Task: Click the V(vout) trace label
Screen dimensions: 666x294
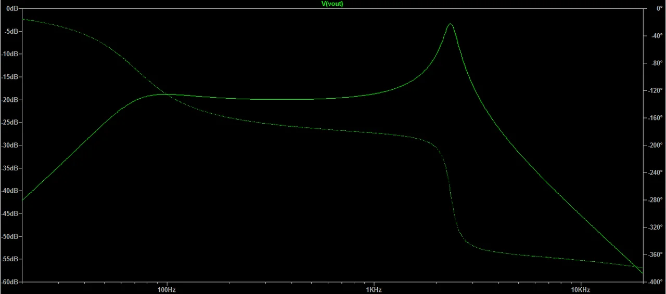Action: (x=332, y=4)
